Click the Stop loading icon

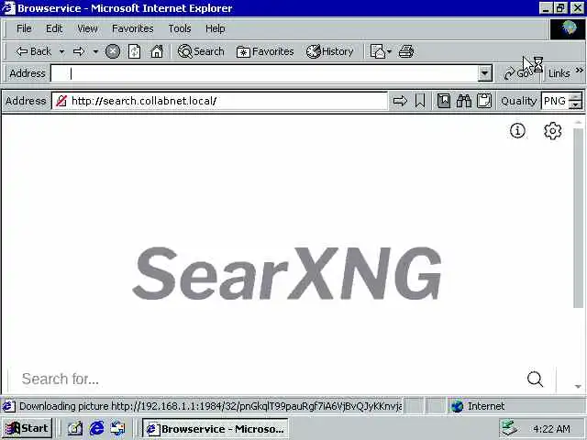(x=112, y=51)
